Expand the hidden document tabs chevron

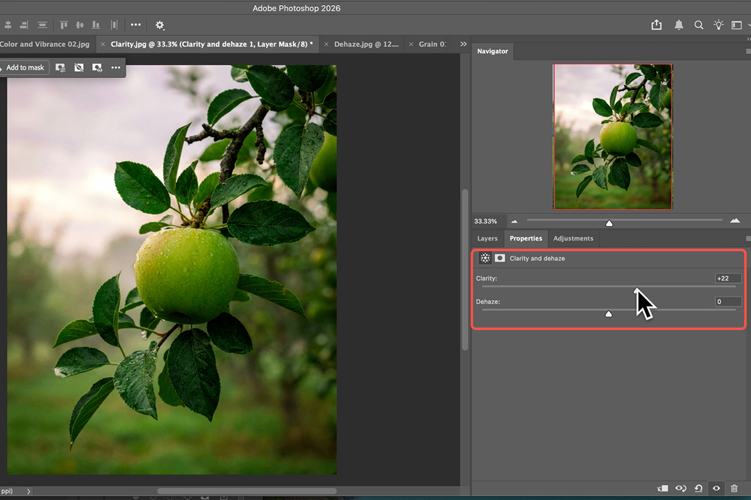[463, 44]
